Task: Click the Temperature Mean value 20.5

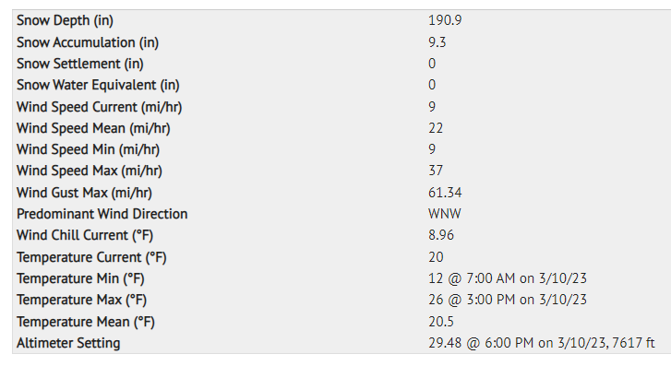Action: point(441,322)
